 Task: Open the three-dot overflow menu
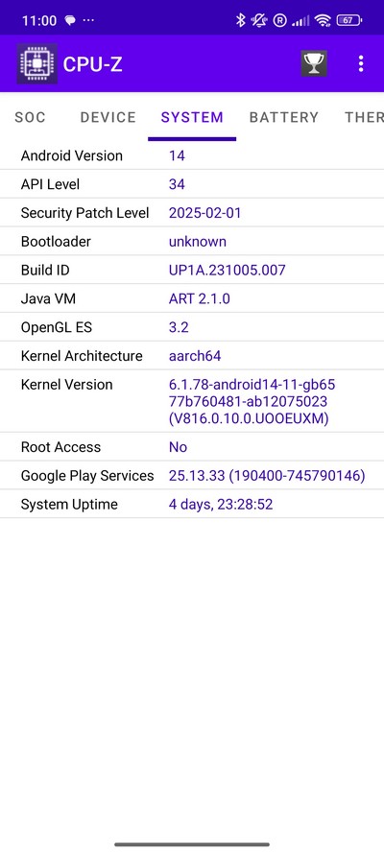pyautogui.click(x=361, y=63)
